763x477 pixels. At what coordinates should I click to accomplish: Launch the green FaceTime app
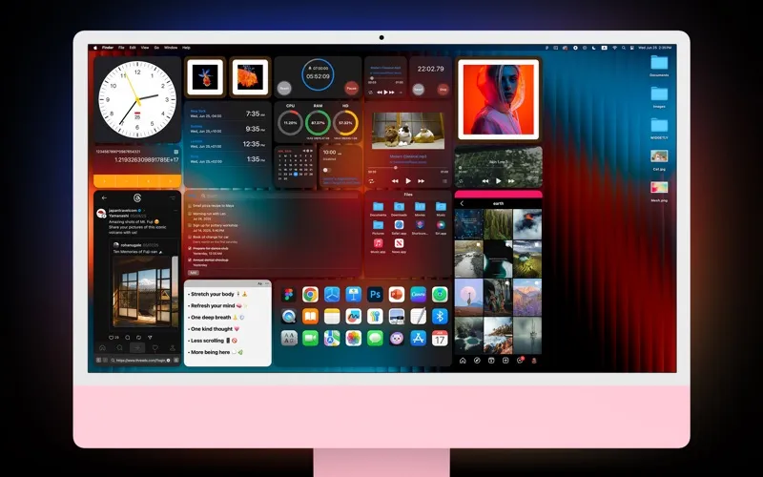point(310,338)
